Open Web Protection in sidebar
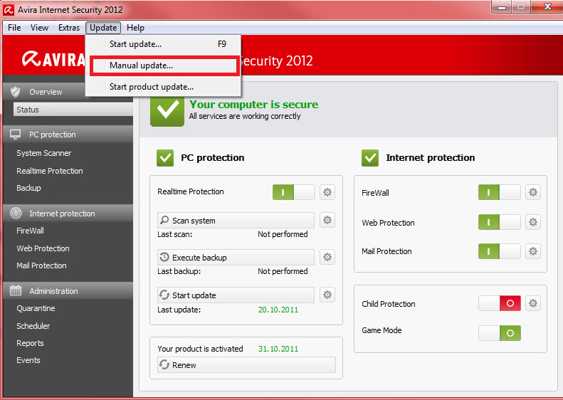The height and width of the screenshot is (400, 563). pos(43,248)
